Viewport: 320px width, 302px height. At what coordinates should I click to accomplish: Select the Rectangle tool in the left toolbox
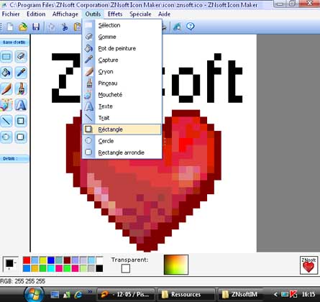tap(21, 121)
